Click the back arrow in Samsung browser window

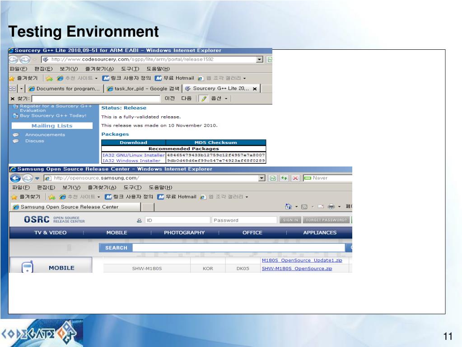(x=15, y=178)
